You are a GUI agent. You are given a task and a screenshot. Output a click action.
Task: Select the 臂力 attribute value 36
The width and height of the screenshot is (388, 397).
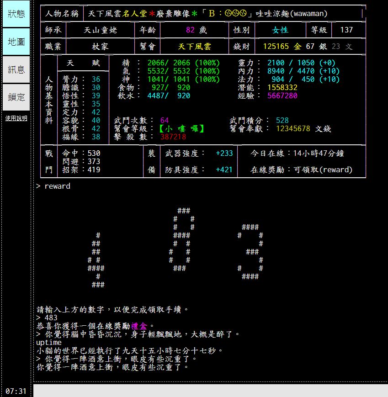point(96,79)
